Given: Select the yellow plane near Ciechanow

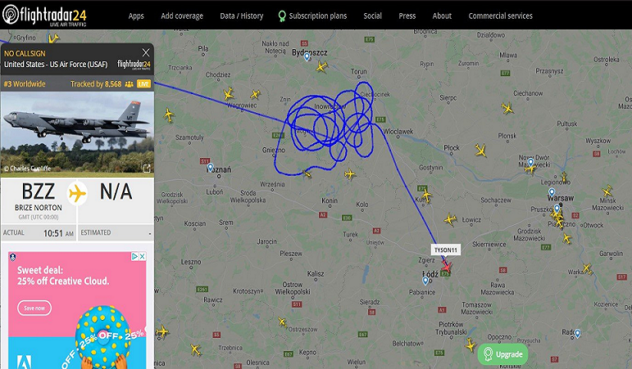Looking at the screenshot, I should point(507,108).
